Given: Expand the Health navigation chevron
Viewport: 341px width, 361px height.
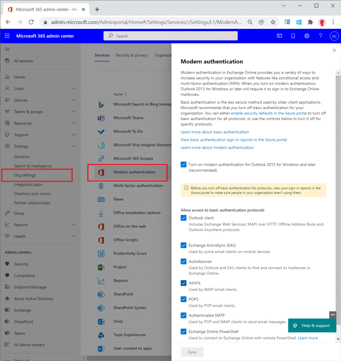Looking at the screenshot, I should coord(73,236).
